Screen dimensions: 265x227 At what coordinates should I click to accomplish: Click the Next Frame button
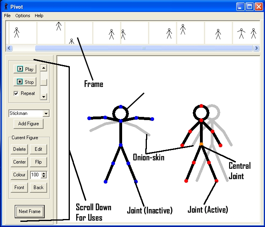[x=30, y=211]
